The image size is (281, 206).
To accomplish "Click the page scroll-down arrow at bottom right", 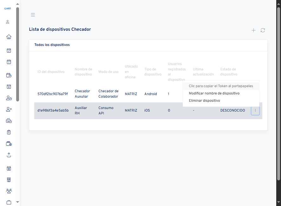I will click(x=278, y=202).
